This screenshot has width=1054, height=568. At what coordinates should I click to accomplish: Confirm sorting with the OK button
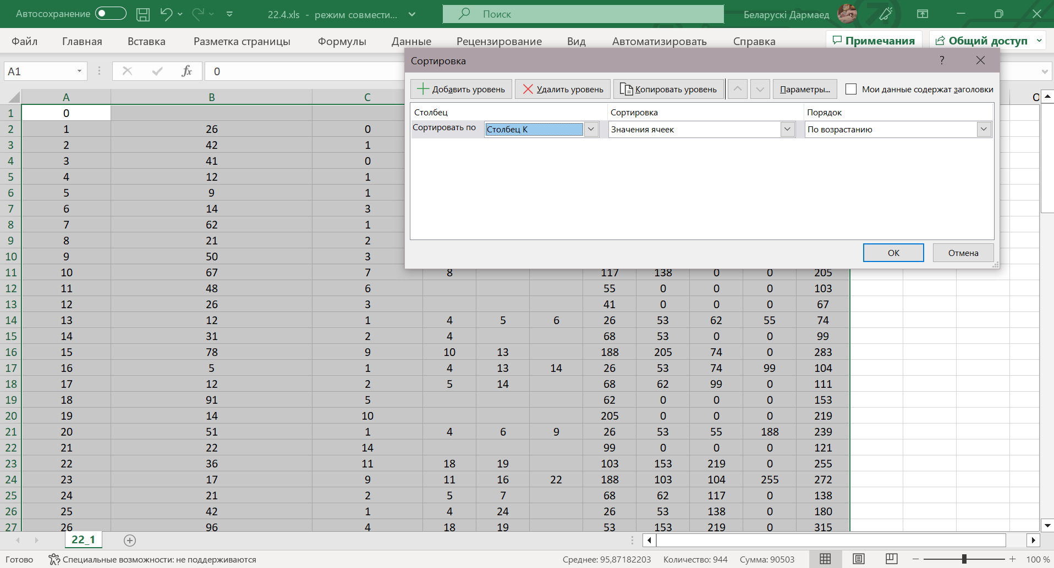click(893, 253)
